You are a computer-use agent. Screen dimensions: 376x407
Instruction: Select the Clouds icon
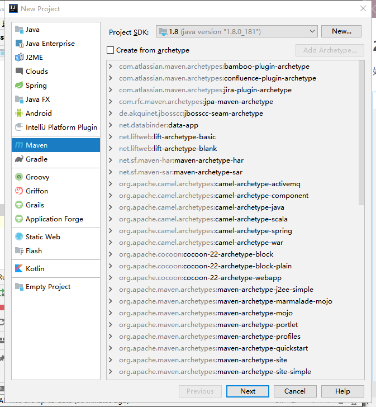(x=19, y=71)
